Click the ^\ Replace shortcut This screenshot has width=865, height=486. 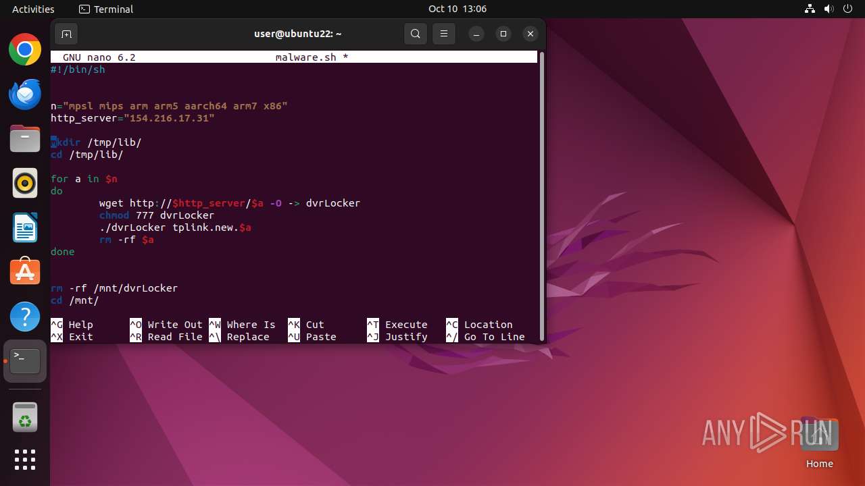tap(239, 337)
